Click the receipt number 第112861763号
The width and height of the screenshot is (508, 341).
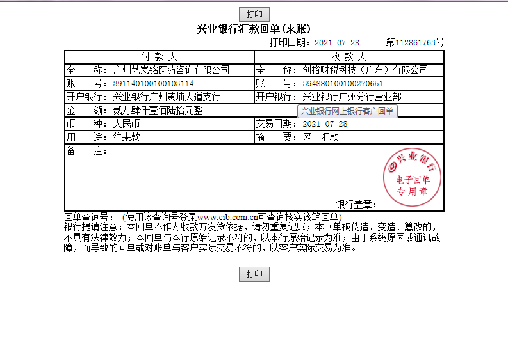coord(414,42)
